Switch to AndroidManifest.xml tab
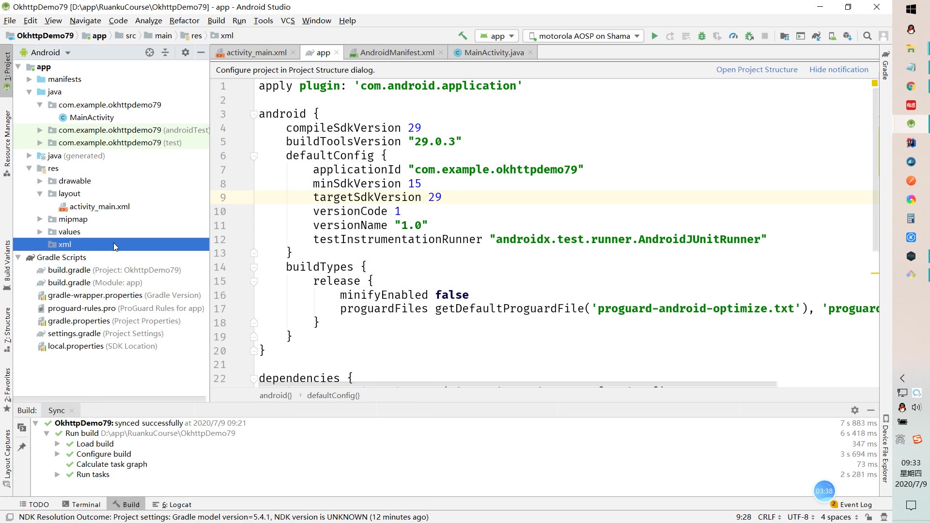Image resolution: width=930 pixels, height=523 pixels. [397, 52]
